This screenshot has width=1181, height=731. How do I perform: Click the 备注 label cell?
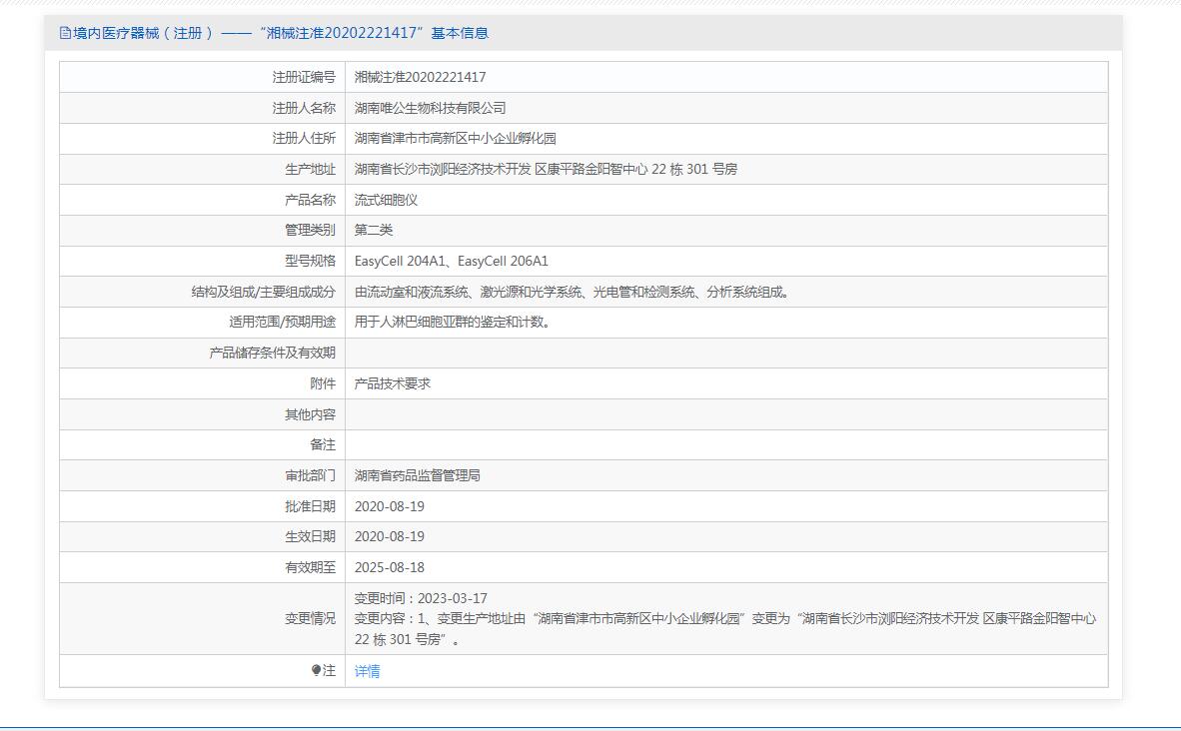pyautogui.click(x=203, y=445)
